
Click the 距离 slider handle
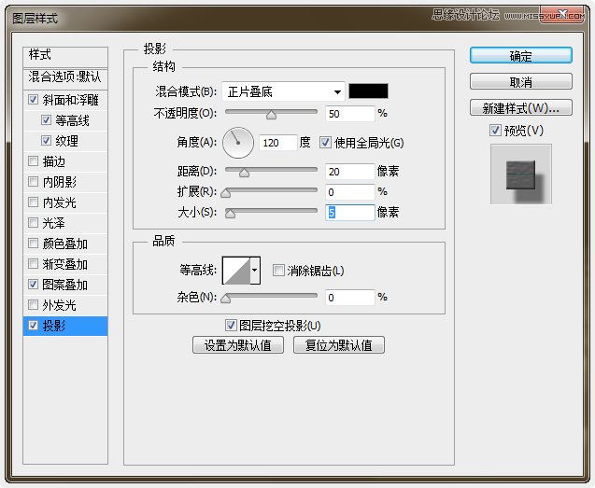pos(245,173)
